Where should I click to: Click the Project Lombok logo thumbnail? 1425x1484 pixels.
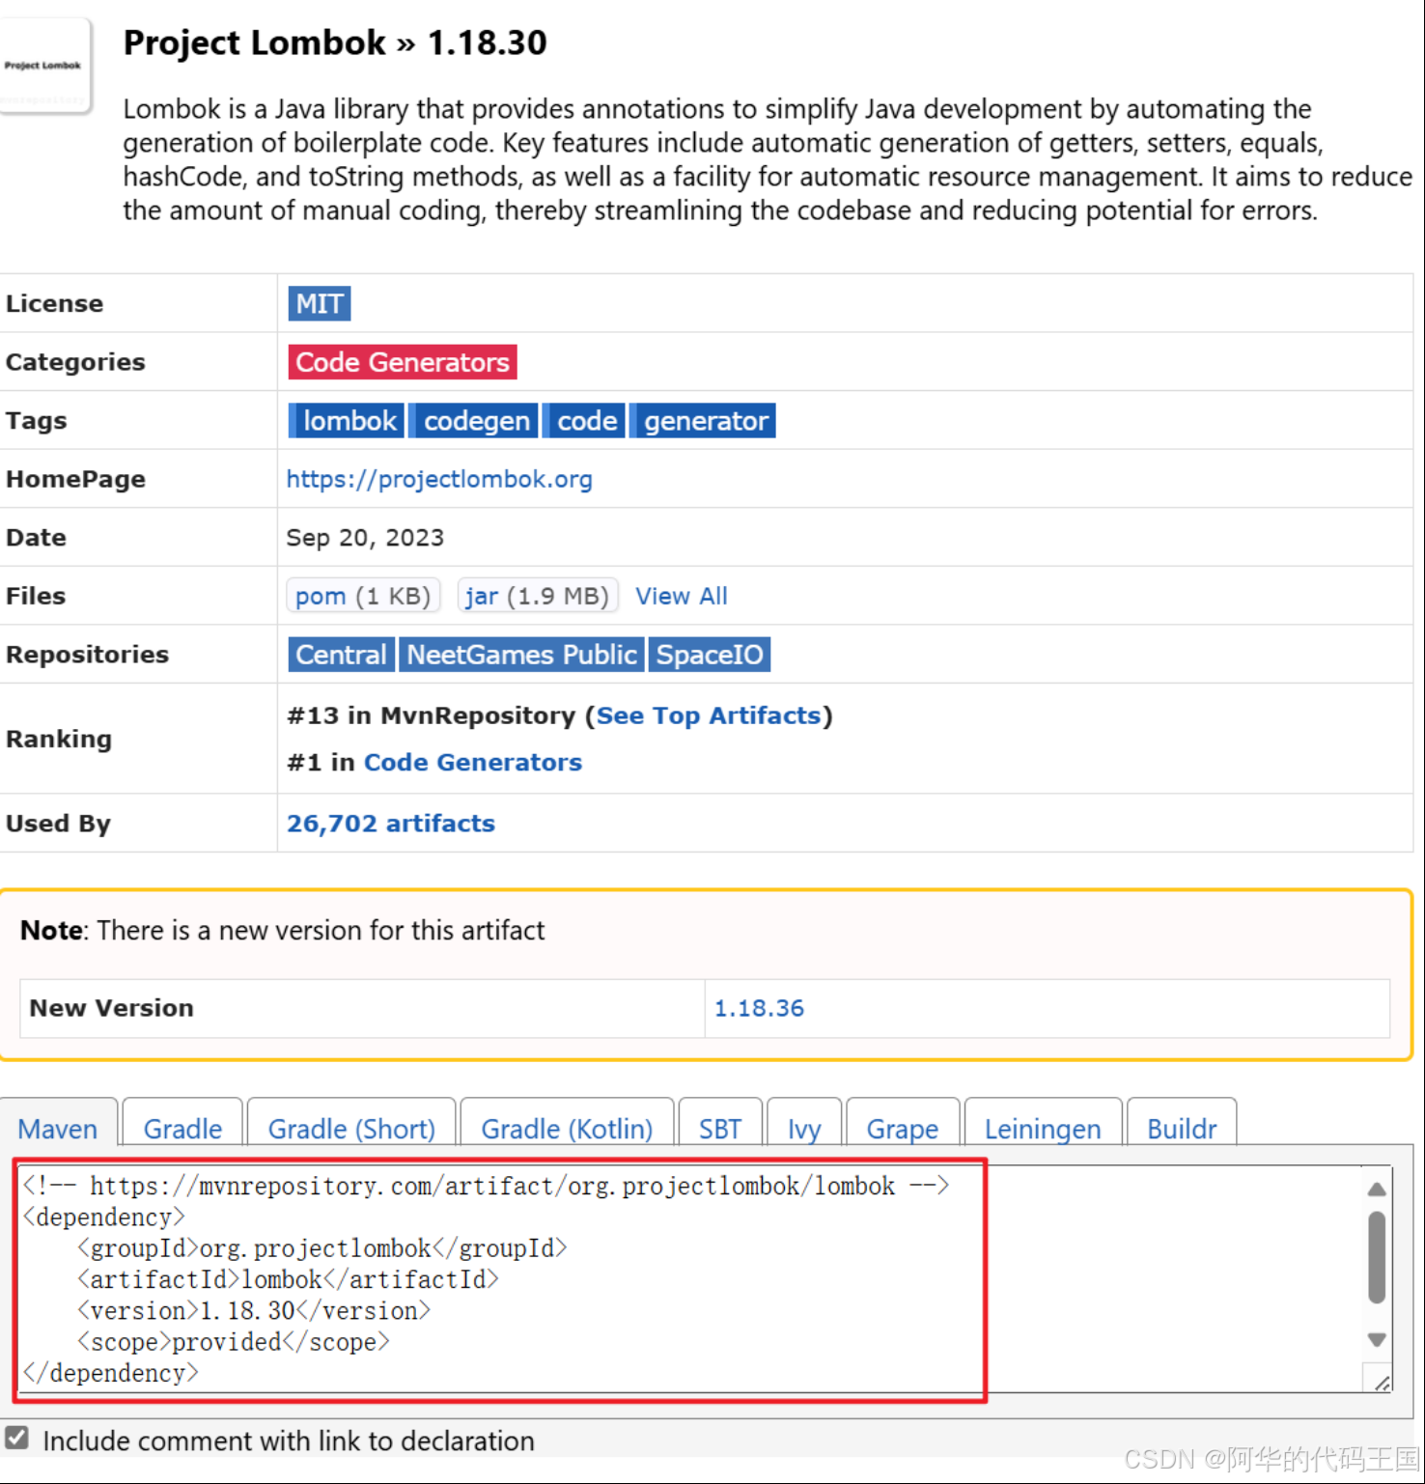(44, 67)
